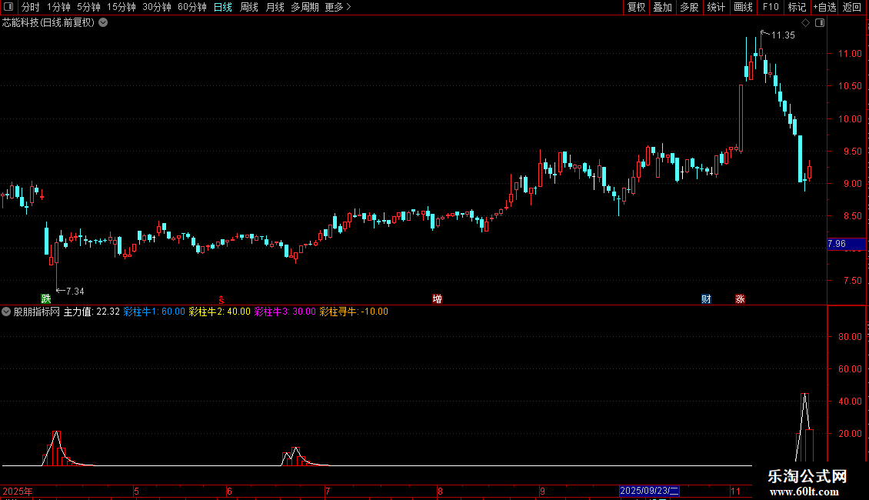Click the blue 财 event marker
The height and width of the screenshot is (500, 869).
point(706,298)
